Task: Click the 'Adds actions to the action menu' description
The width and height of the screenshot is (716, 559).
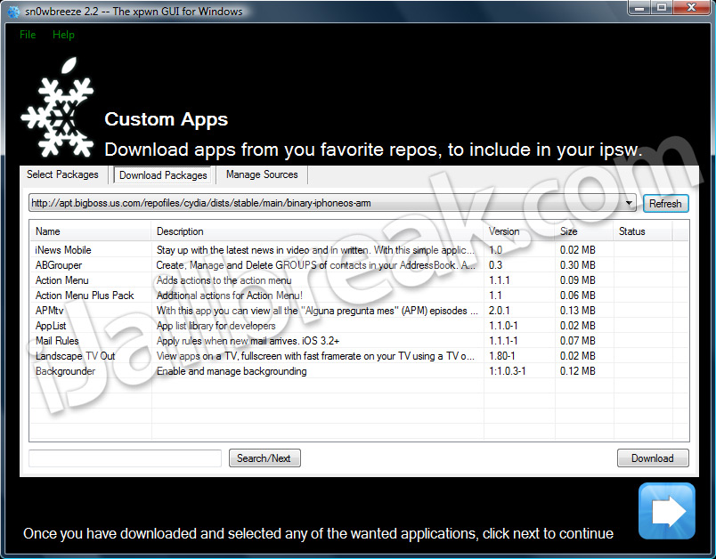Action: (224, 280)
